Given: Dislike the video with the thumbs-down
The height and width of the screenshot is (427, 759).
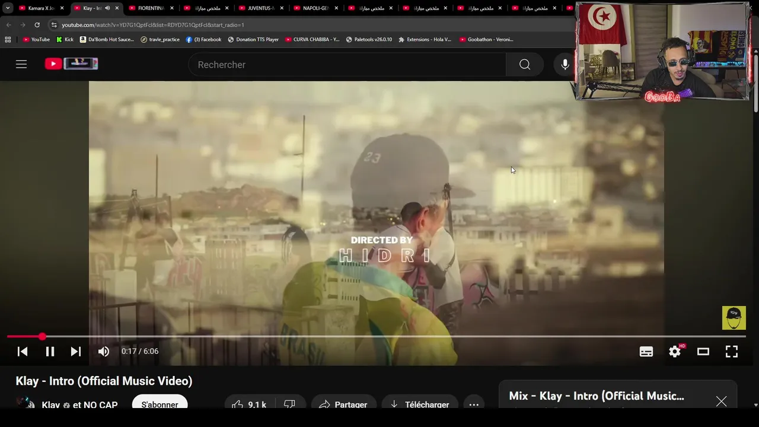Looking at the screenshot, I should [289, 404].
